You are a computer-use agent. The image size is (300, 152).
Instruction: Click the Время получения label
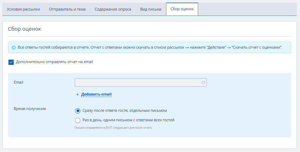[30, 109]
